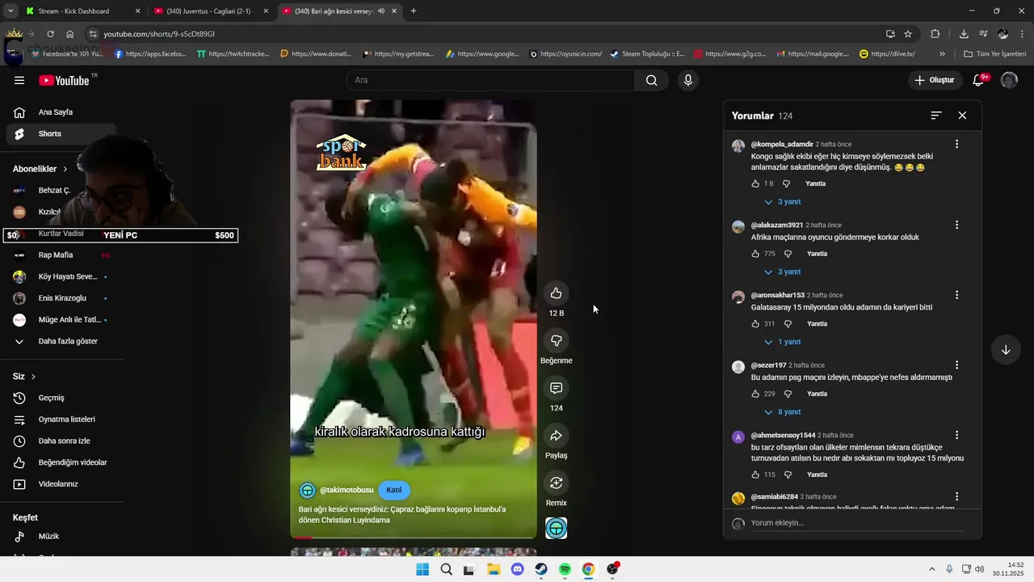Like sezer197's comment with 229 likes

coord(755,394)
